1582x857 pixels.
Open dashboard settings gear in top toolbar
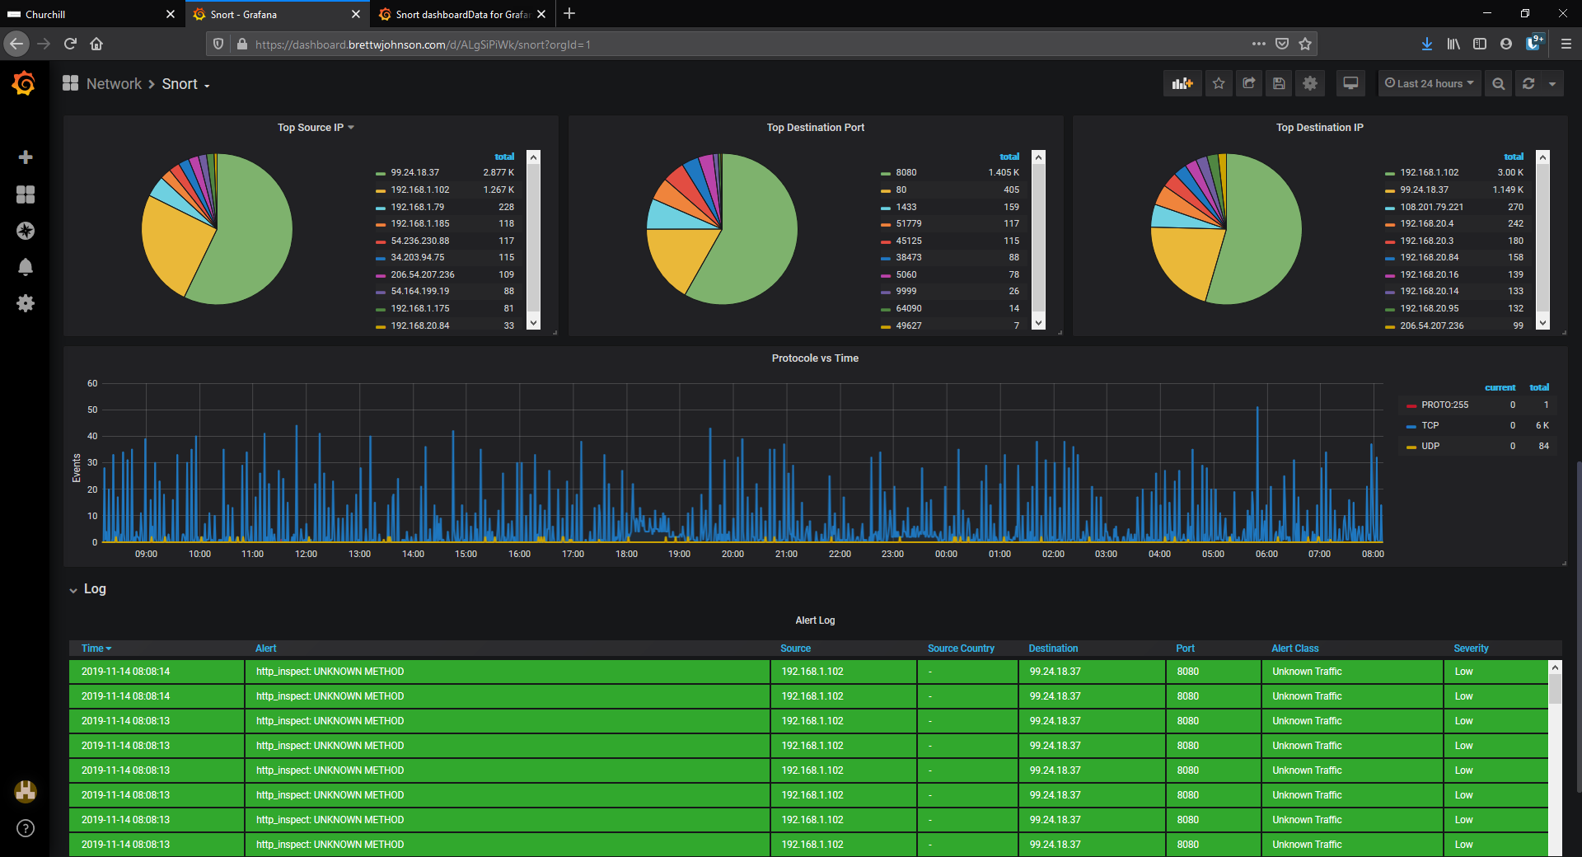[x=1310, y=83]
